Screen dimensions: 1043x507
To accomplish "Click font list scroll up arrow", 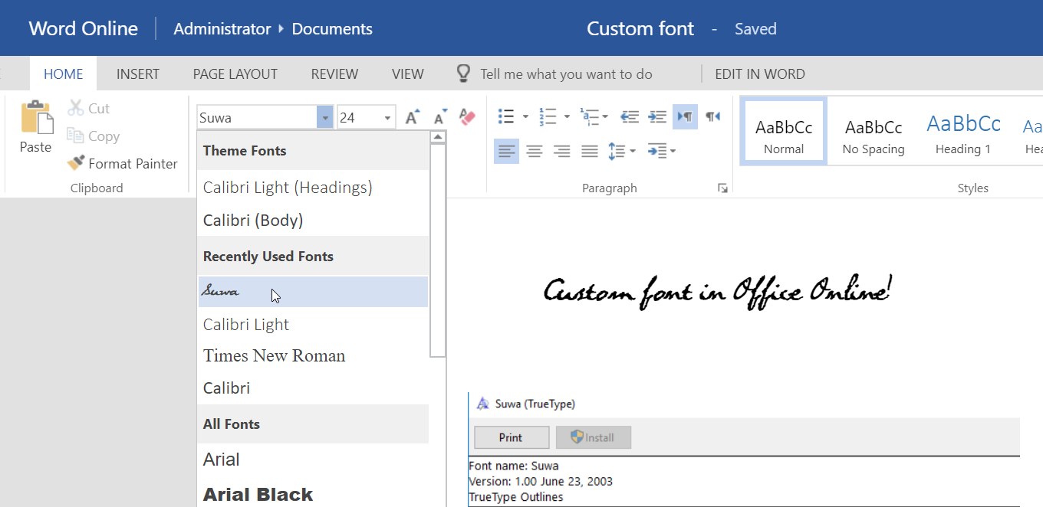I will [438, 137].
